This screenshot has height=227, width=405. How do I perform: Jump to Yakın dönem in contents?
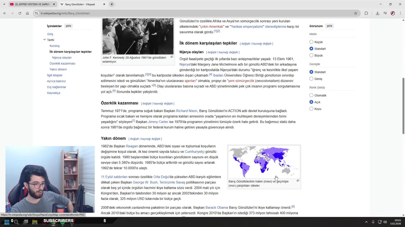click(58, 69)
